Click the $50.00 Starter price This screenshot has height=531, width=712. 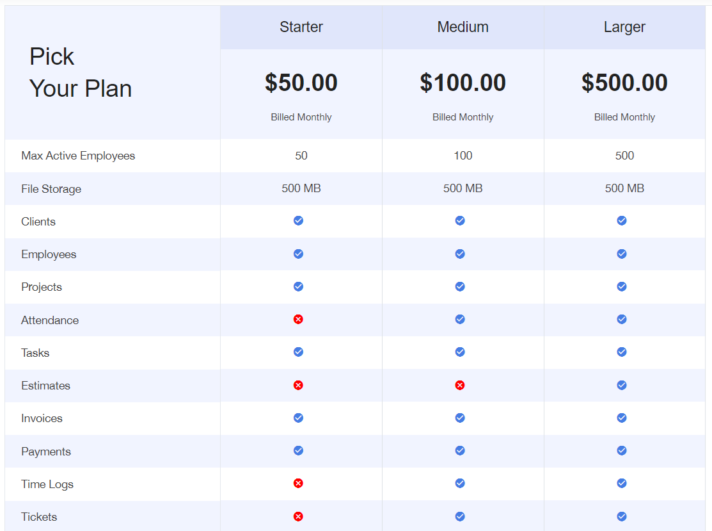pos(301,83)
